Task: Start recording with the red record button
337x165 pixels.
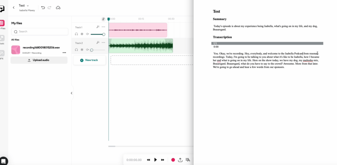Action: [x=173, y=160]
